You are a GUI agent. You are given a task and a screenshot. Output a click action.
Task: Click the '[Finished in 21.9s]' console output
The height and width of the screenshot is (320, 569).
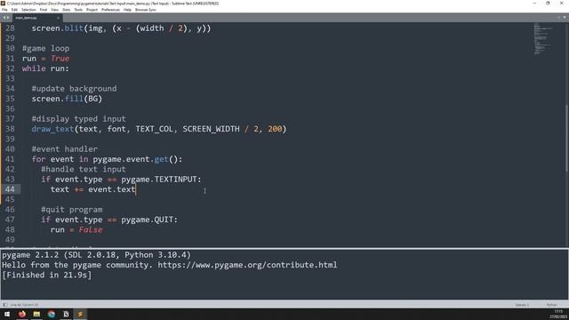(47, 275)
